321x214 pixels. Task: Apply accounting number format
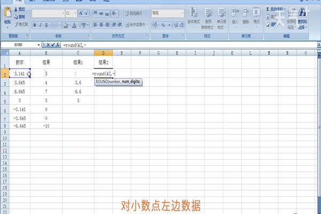point(155,25)
